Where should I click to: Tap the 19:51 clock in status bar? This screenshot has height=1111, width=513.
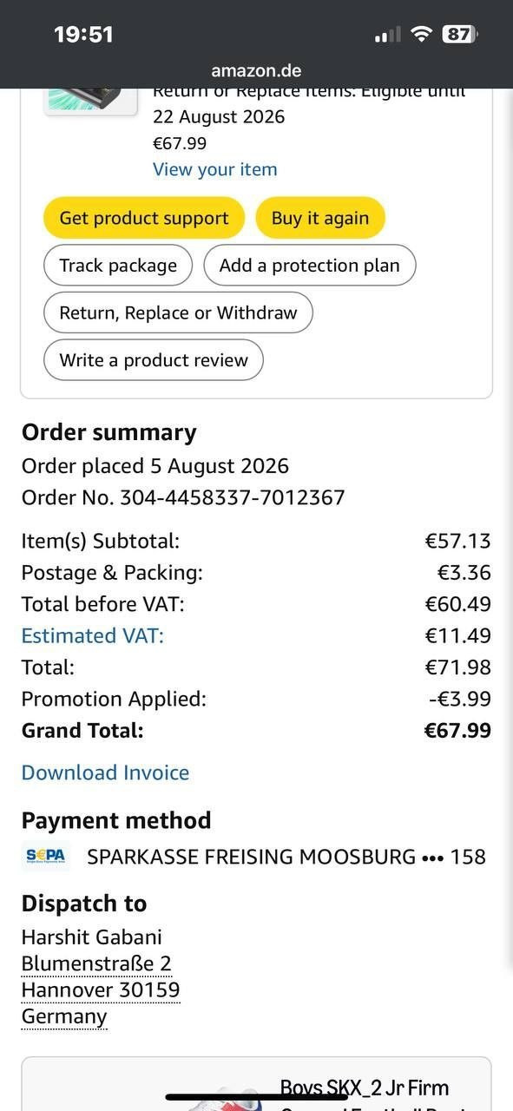(83, 35)
